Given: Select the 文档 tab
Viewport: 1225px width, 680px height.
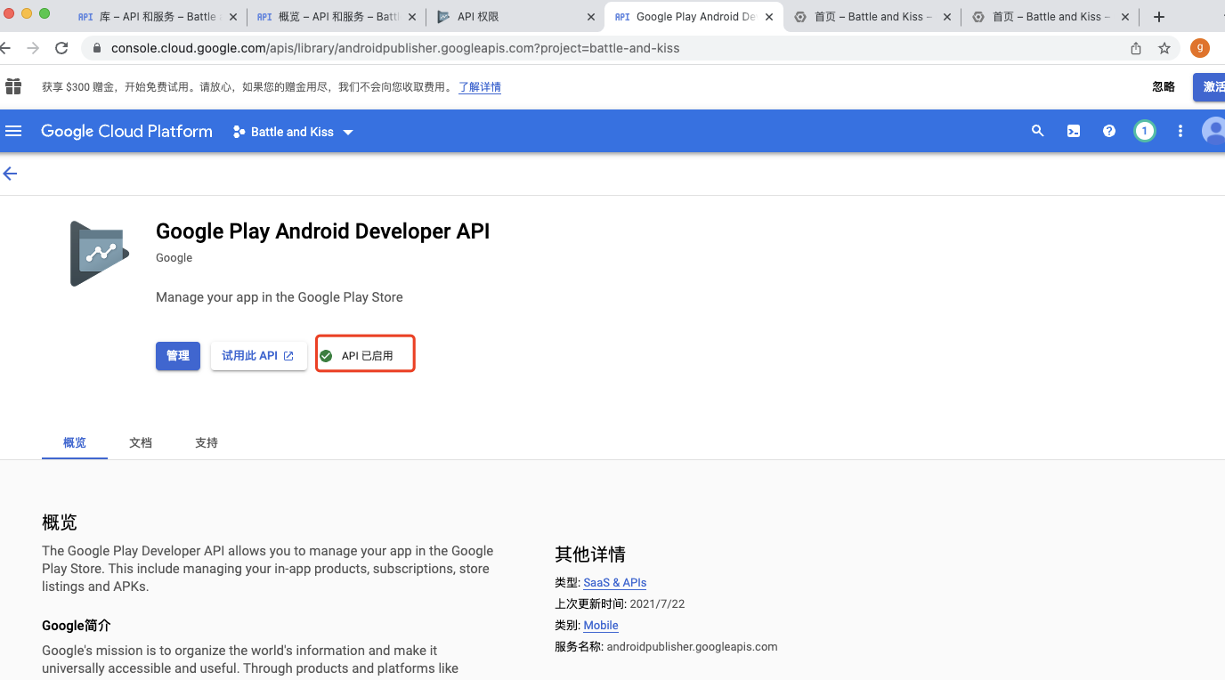Looking at the screenshot, I should click(141, 442).
